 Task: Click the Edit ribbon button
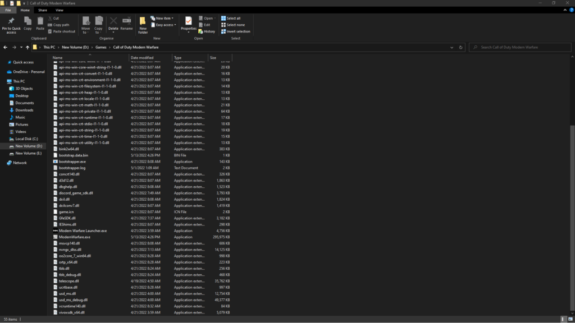click(x=204, y=25)
